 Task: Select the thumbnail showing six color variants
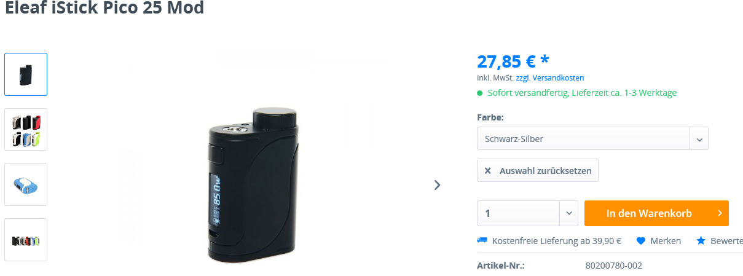[26, 130]
